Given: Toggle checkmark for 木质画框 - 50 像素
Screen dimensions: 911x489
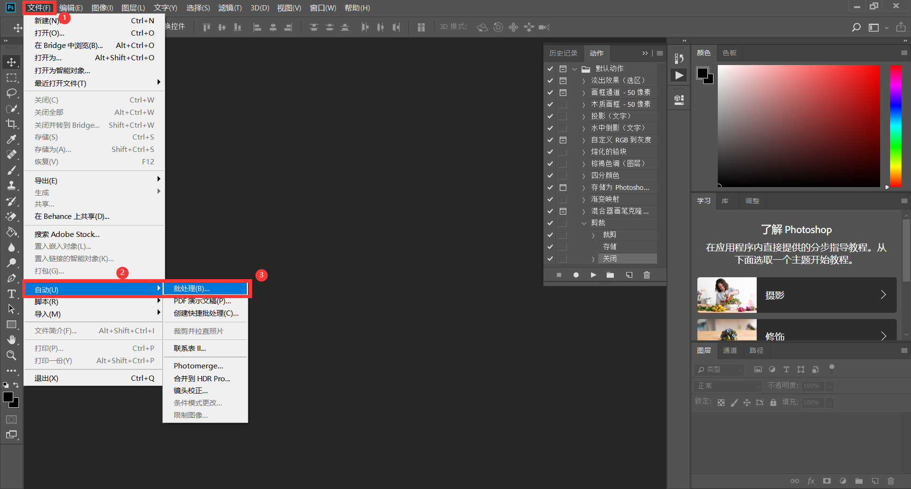Looking at the screenshot, I should (x=550, y=104).
